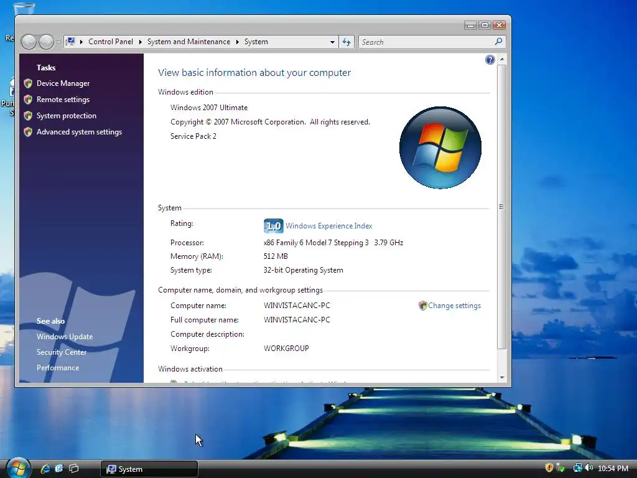Click the scrollbar down arrow
The width and height of the screenshot is (637, 478).
tap(502, 378)
